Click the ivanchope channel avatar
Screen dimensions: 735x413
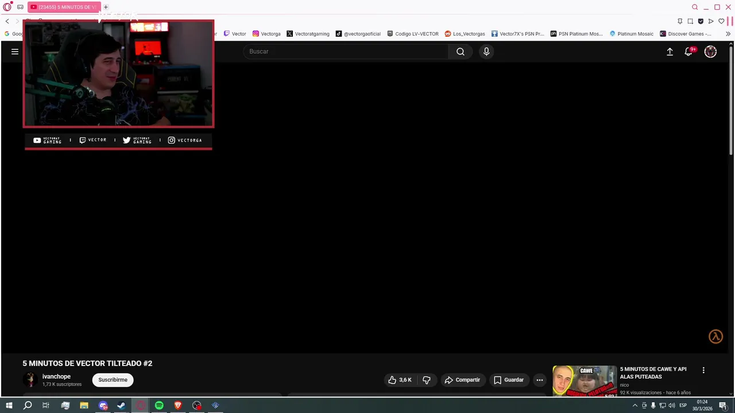tap(30, 380)
